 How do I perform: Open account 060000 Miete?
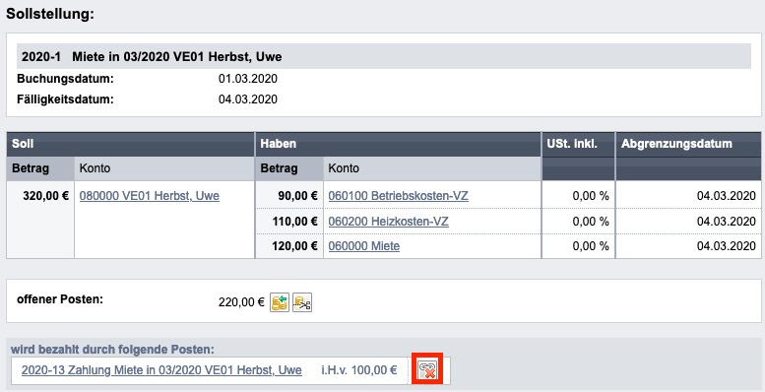[x=364, y=245]
